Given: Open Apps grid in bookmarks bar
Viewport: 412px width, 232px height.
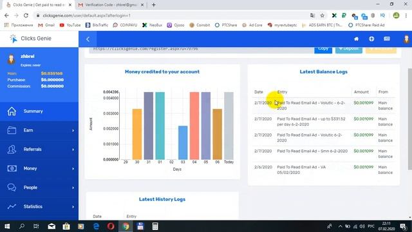Looking at the screenshot, I should [x=6, y=25].
